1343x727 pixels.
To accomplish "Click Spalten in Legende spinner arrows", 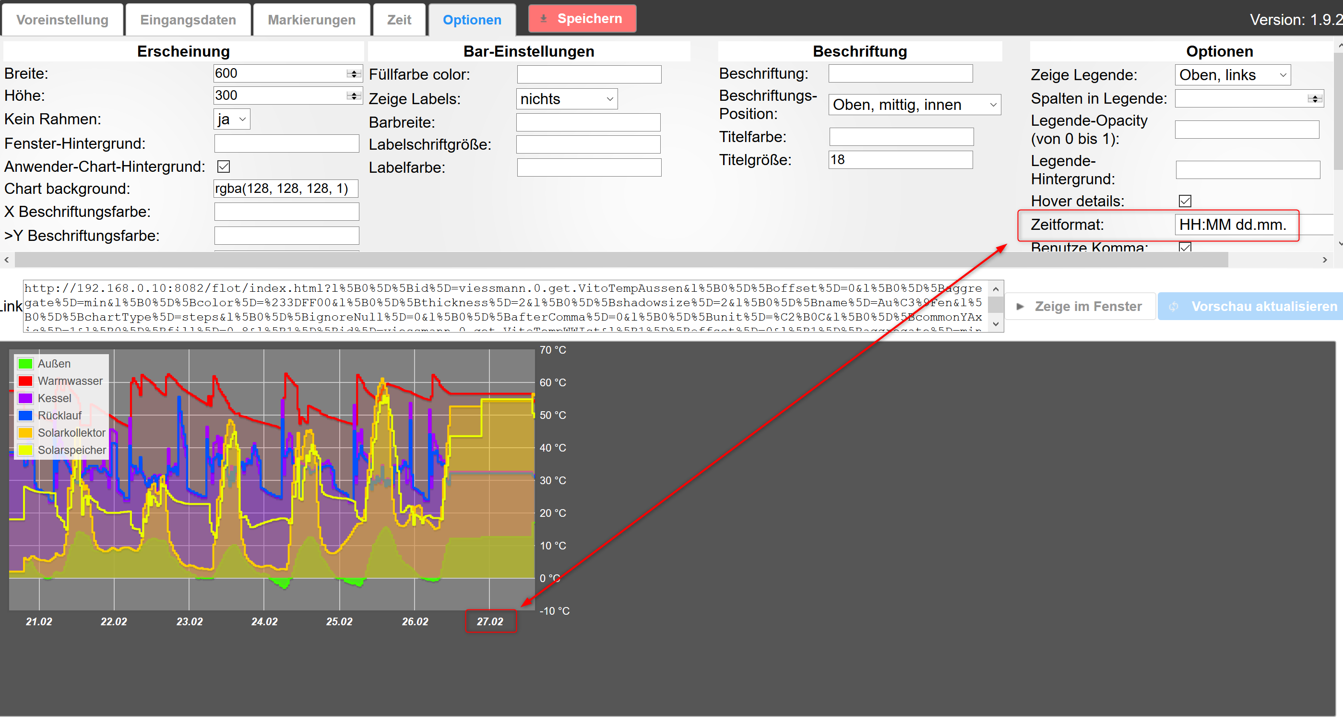I will coord(1314,98).
